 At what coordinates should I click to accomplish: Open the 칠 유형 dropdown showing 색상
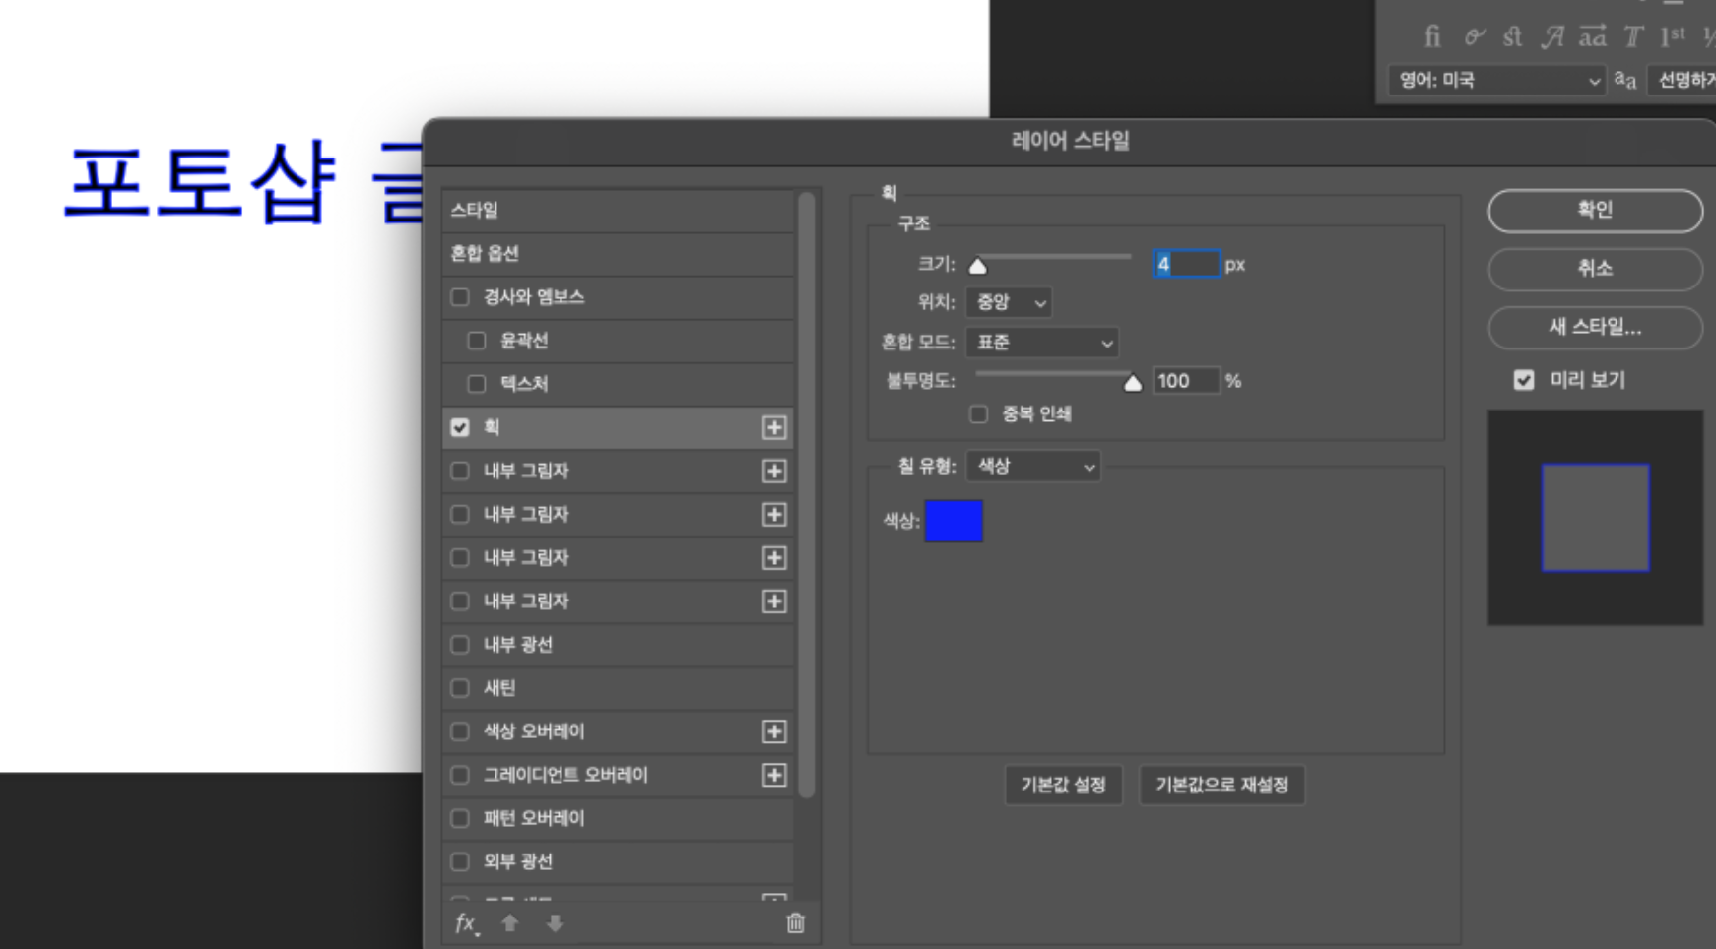click(x=1033, y=467)
